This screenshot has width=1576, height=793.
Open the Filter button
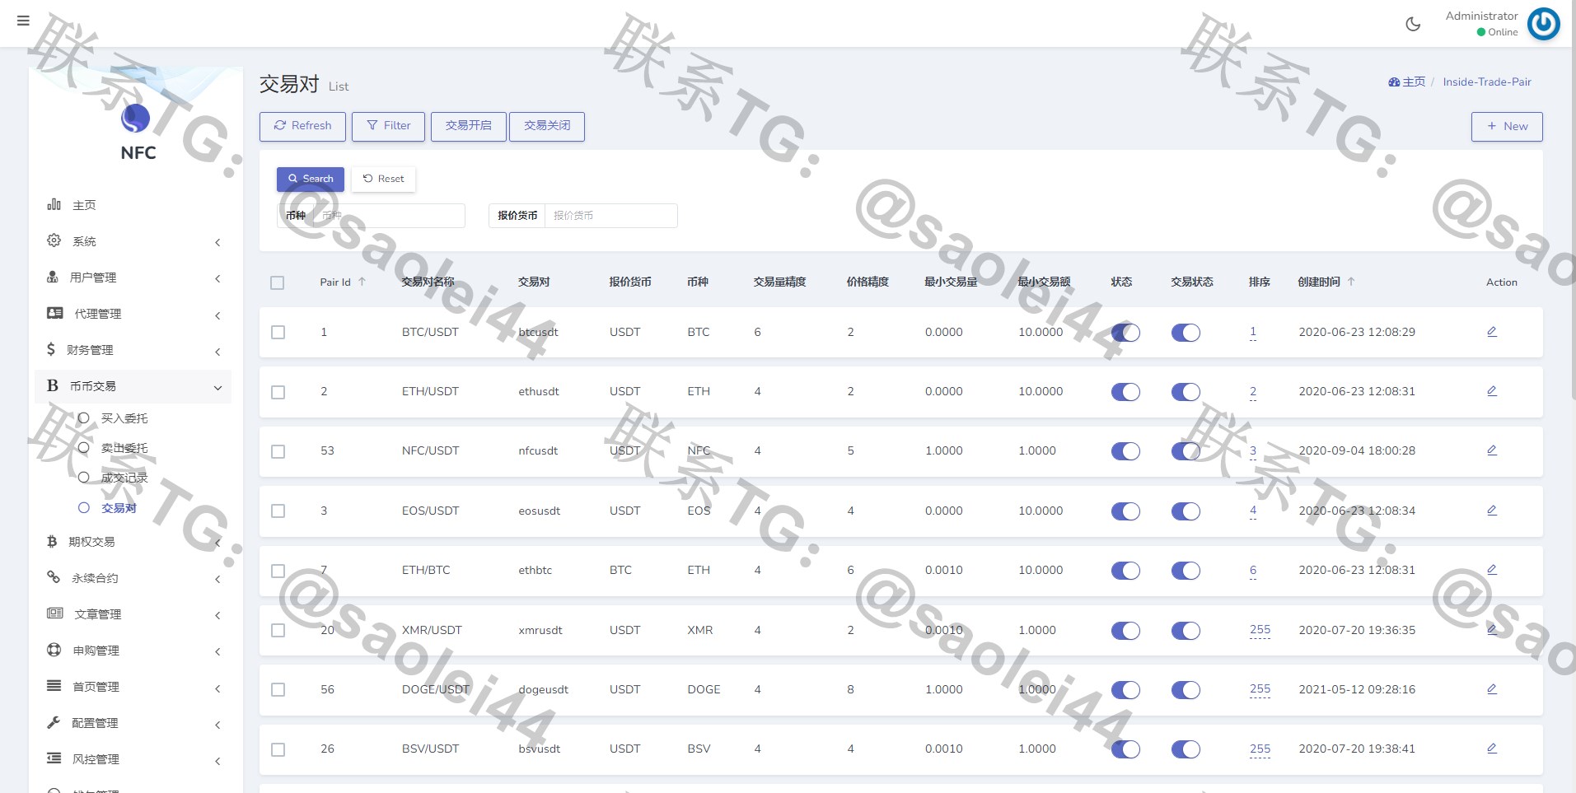tap(388, 126)
